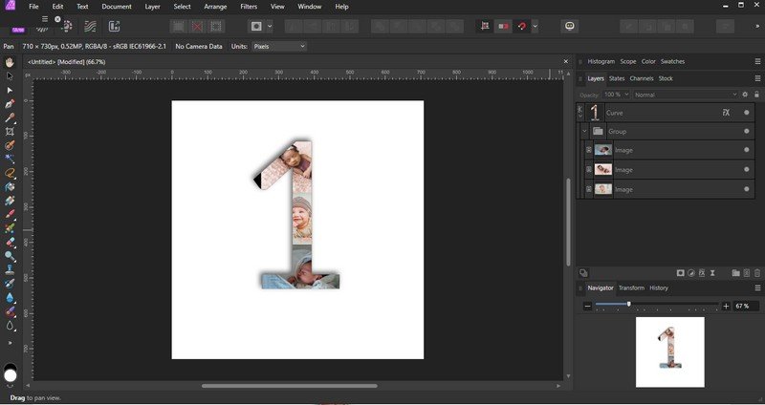Open the Swatches panel tab
The width and height of the screenshot is (765, 405).
click(672, 61)
